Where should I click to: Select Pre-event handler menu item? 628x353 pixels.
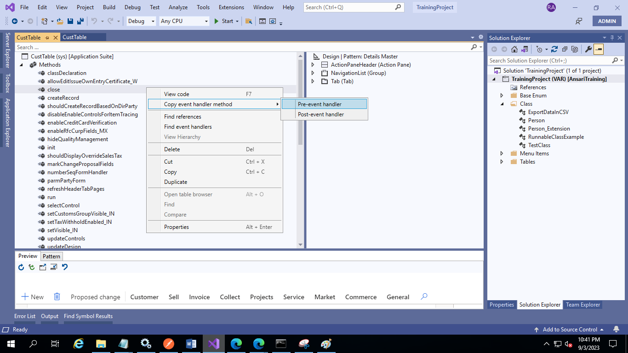pyautogui.click(x=324, y=104)
